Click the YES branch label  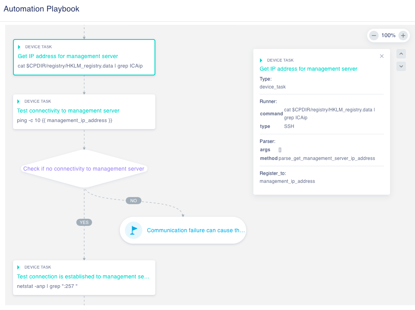pyautogui.click(x=84, y=222)
